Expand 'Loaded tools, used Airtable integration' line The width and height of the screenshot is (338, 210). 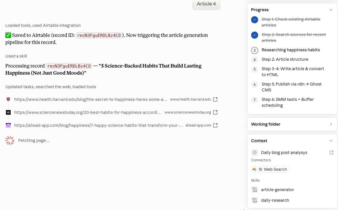(43, 25)
